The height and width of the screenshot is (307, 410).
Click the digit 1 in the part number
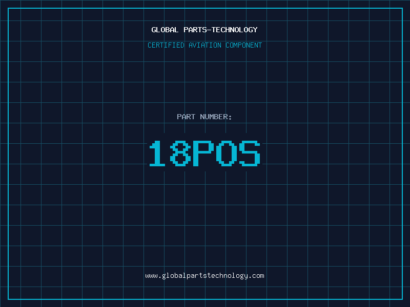[x=158, y=153]
